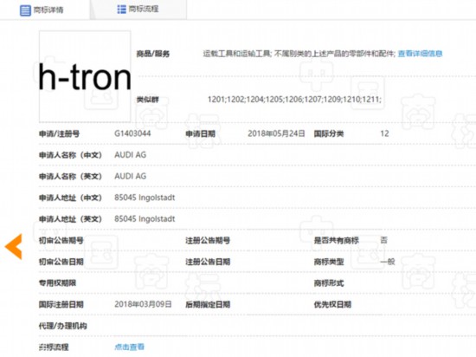476x357 pixels.
Task: Click the AUDI AG value beside 申请人名称（中文）
Action: 130,155
